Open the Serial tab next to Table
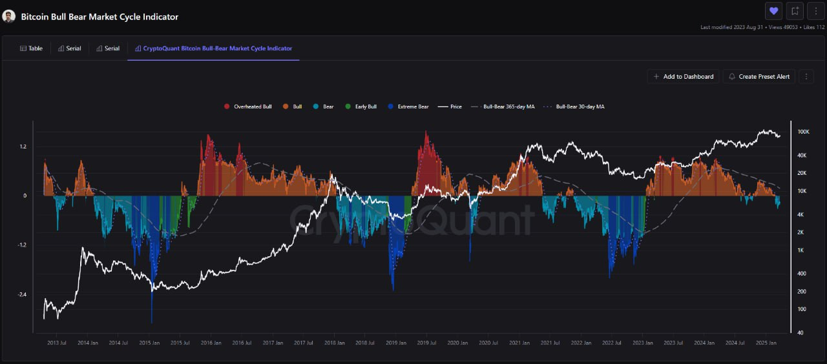This screenshot has width=827, height=364. [x=69, y=48]
